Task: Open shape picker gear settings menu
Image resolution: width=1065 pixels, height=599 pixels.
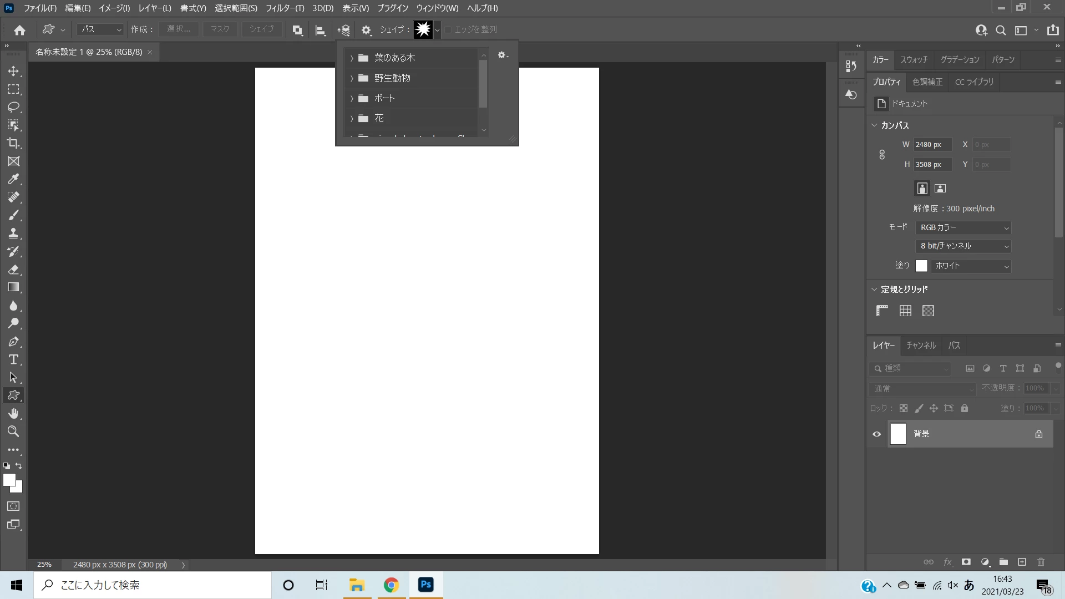Action: point(503,55)
